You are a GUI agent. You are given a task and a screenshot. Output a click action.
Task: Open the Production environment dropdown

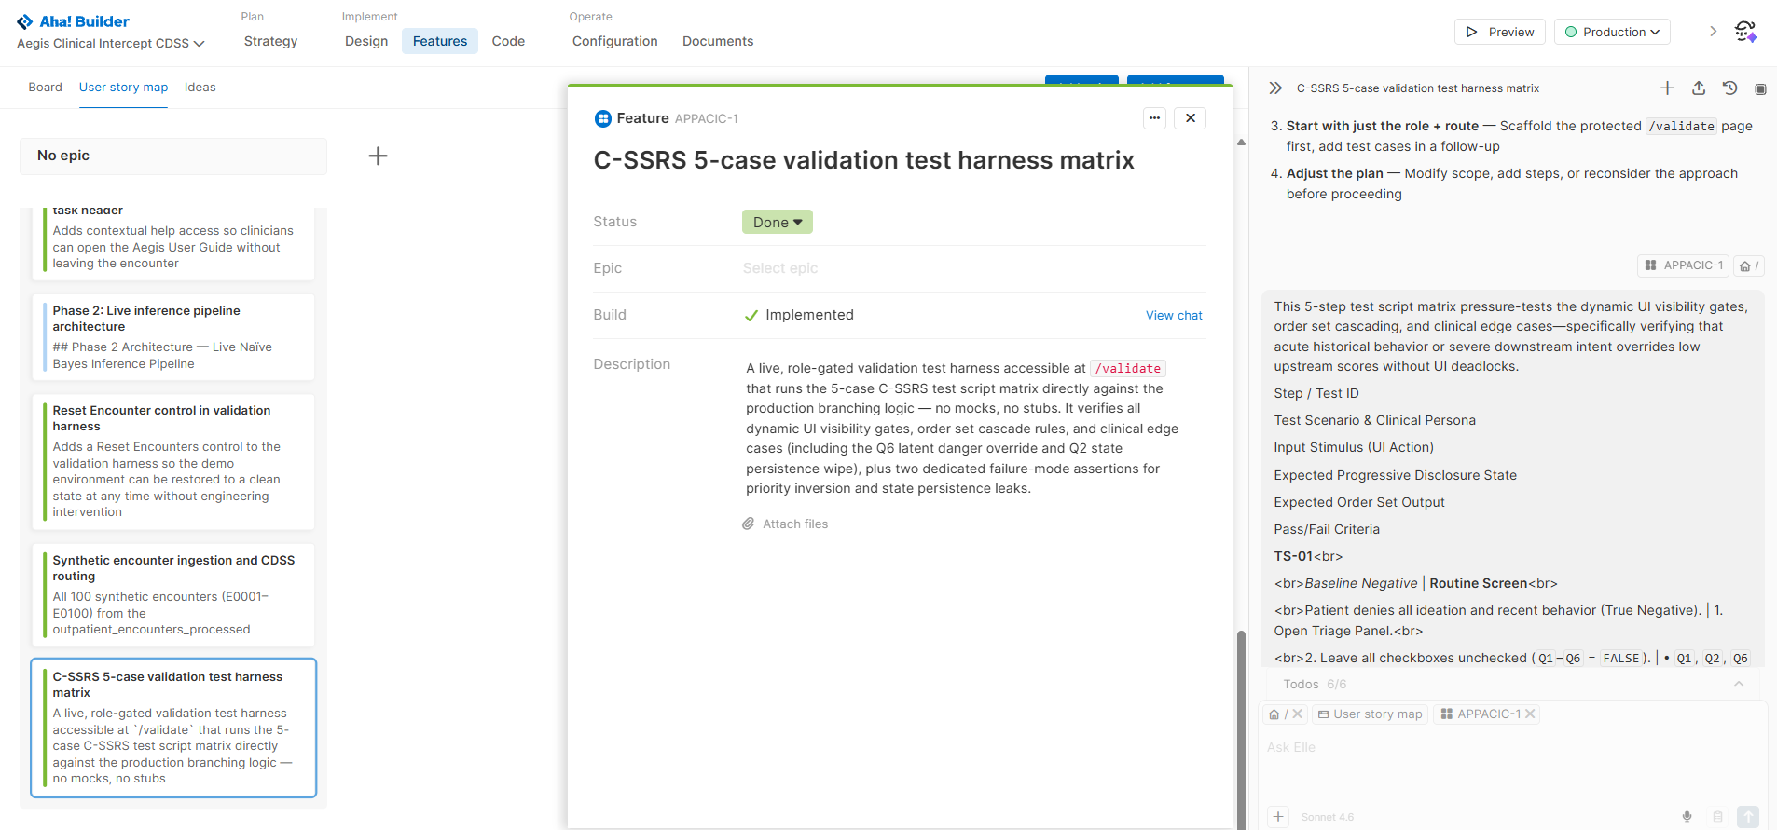(1612, 32)
